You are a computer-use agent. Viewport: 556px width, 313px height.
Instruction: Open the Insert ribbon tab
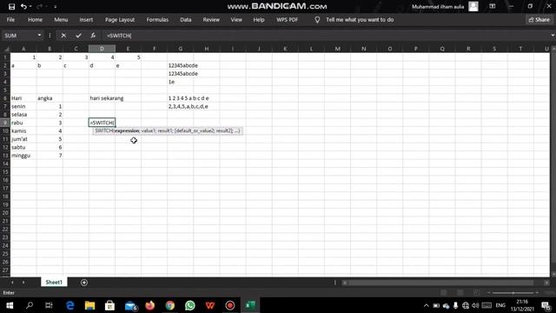(86, 19)
